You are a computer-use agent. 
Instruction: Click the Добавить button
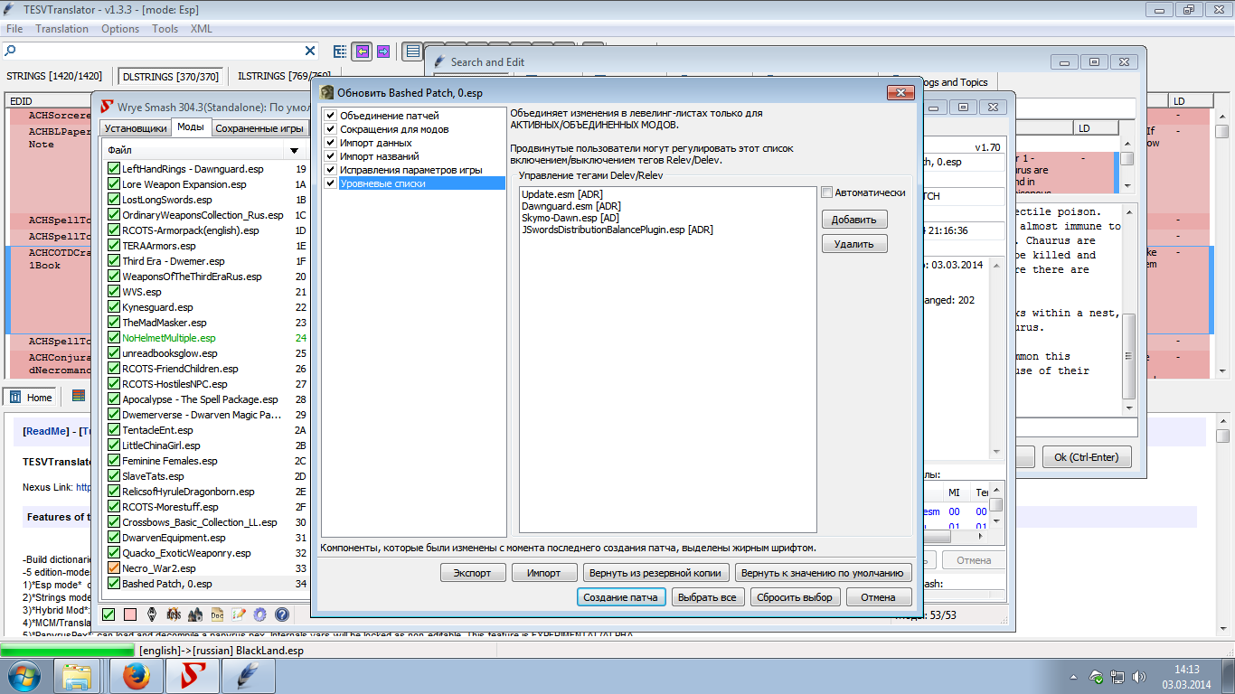coord(854,220)
